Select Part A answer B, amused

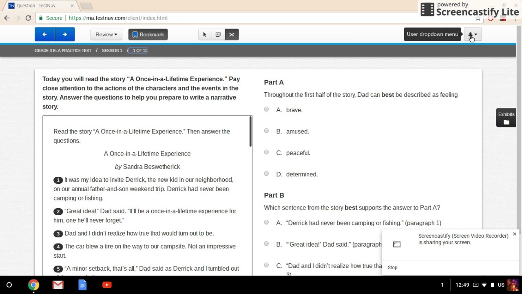(266, 131)
